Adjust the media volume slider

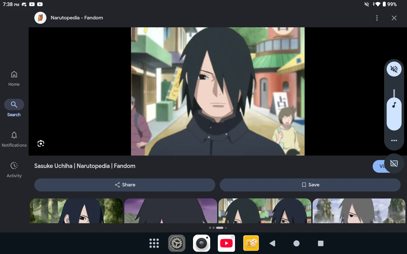(x=394, y=110)
